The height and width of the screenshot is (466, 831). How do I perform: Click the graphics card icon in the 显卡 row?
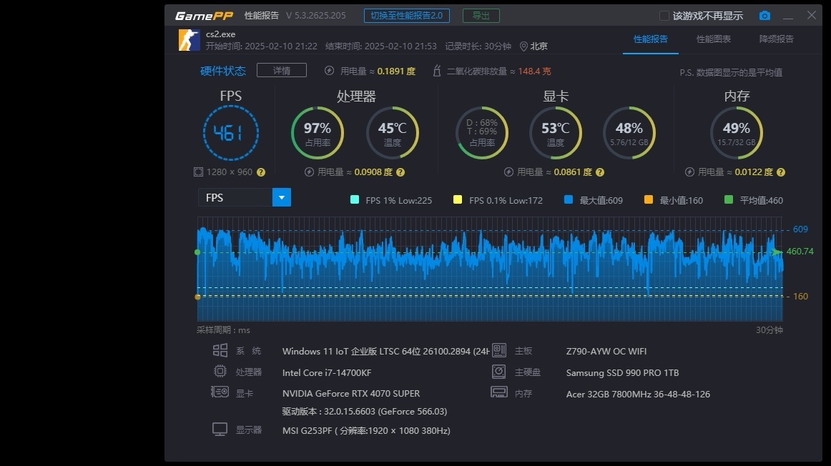[x=220, y=392]
